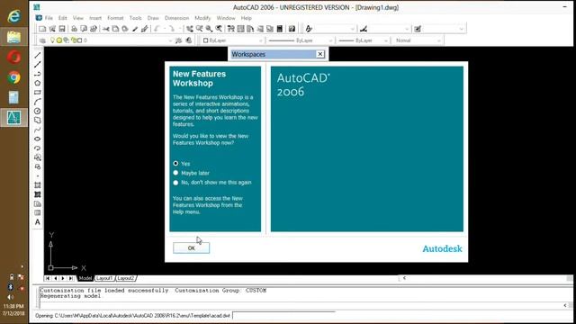The width and height of the screenshot is (576, 324).
Task: Open the Dimension menu
Action: point(176,18)
